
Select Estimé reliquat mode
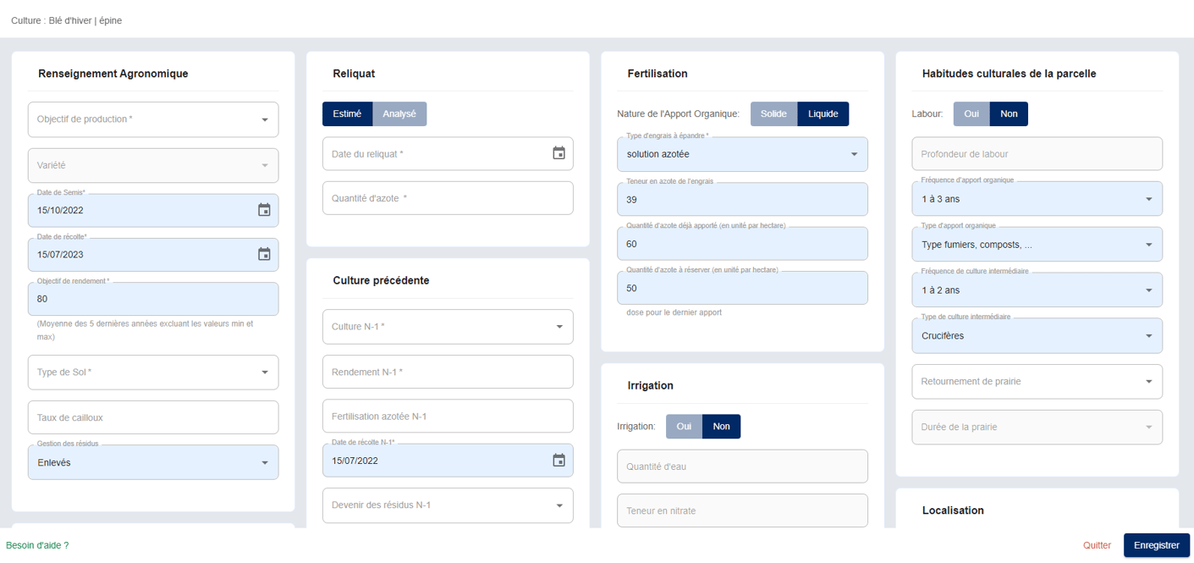[x=347, y=114]
